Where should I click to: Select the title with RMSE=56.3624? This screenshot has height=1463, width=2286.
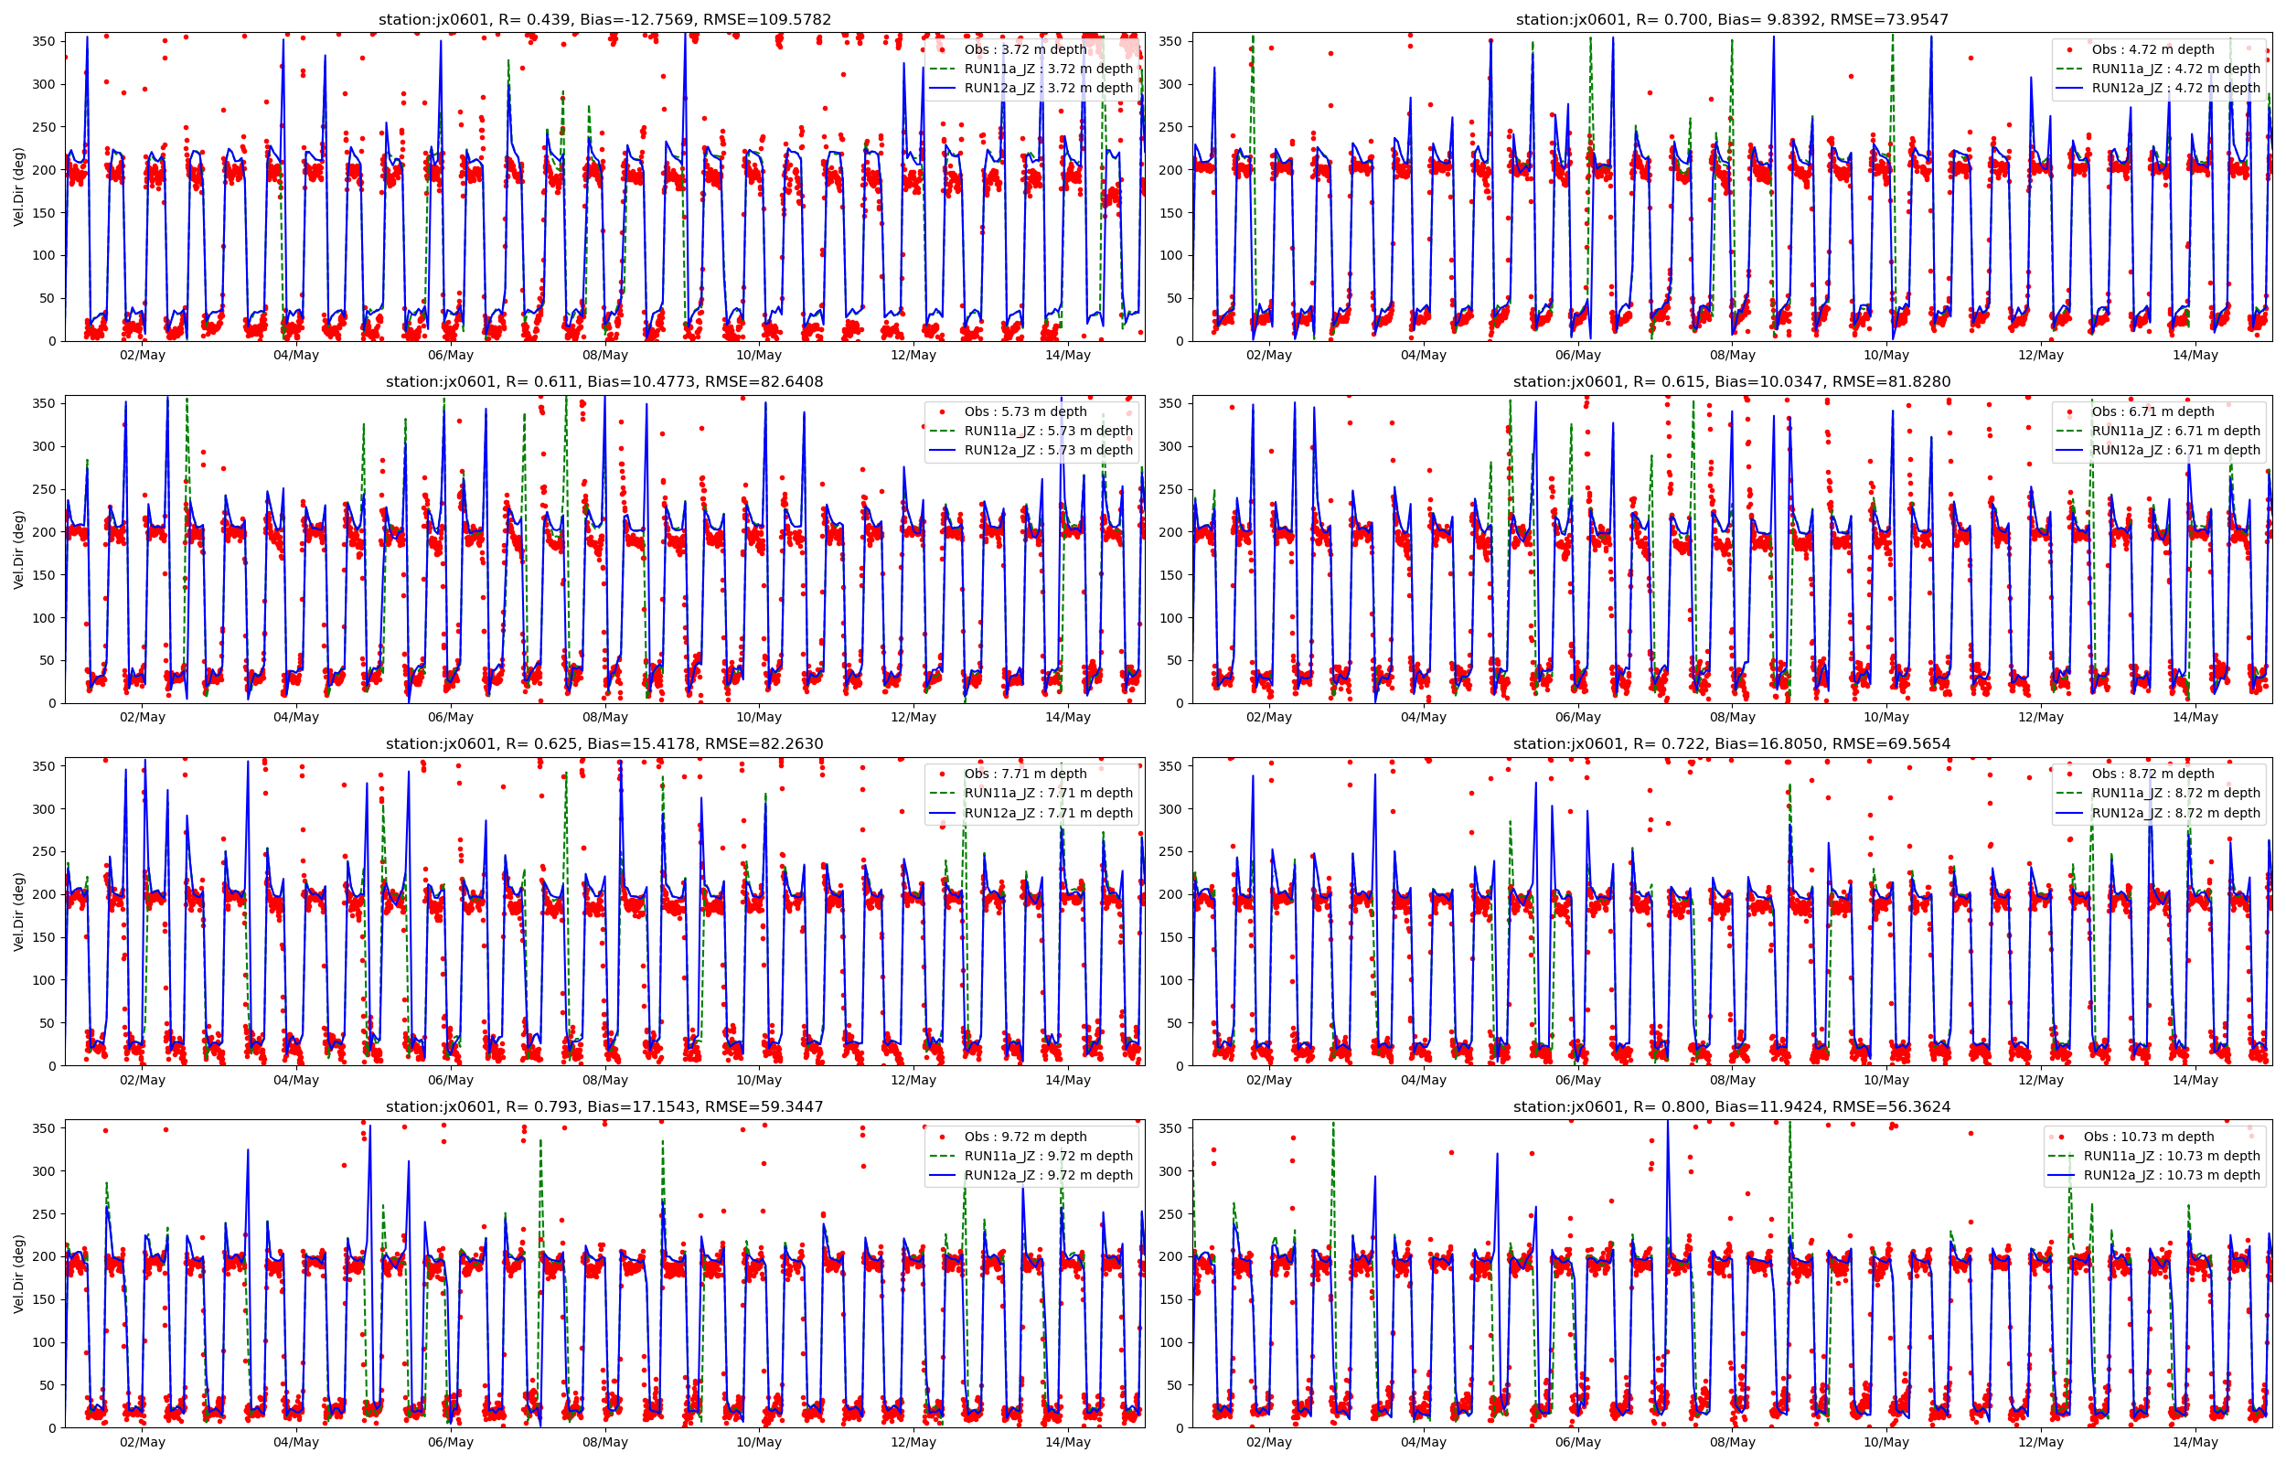(1731, 1106)
